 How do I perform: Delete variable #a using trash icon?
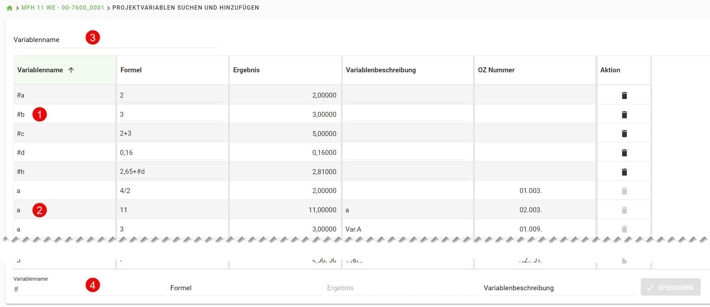(624, 95)
